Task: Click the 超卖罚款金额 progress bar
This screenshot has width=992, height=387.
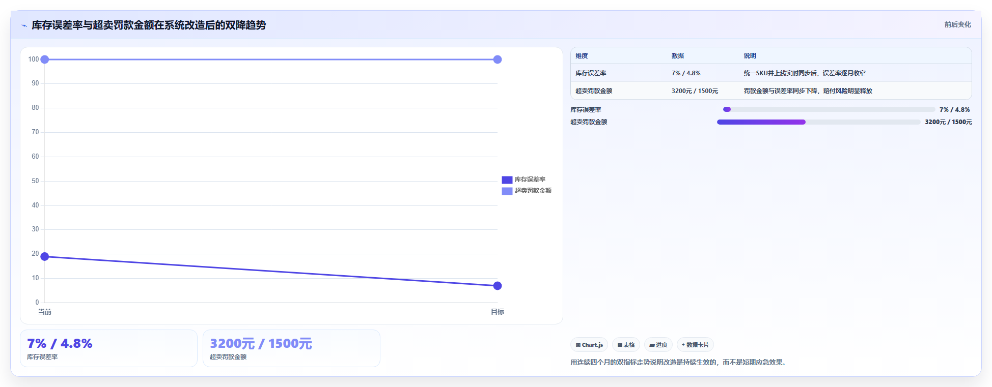Action: click(818, 122)
